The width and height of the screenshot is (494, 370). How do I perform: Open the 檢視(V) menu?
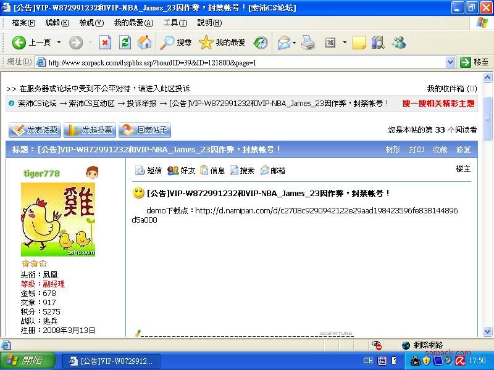pos(91,23)
